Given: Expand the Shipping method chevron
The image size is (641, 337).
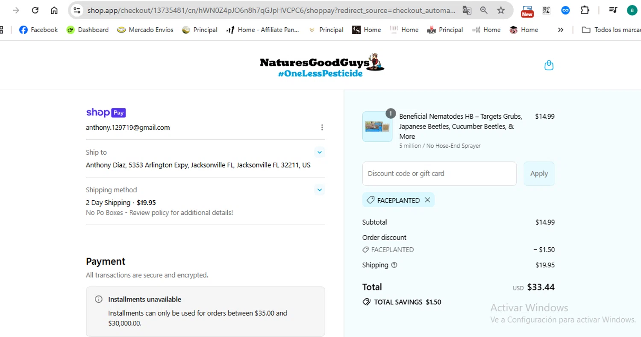Looking at the screenshot, I should point(320,190).
